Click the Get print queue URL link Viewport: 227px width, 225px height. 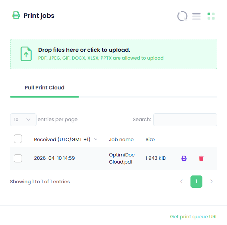tap(193, 217)
